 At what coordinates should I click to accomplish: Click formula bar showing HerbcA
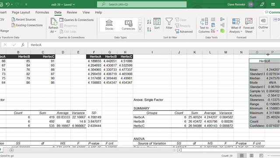coord(154,45)
